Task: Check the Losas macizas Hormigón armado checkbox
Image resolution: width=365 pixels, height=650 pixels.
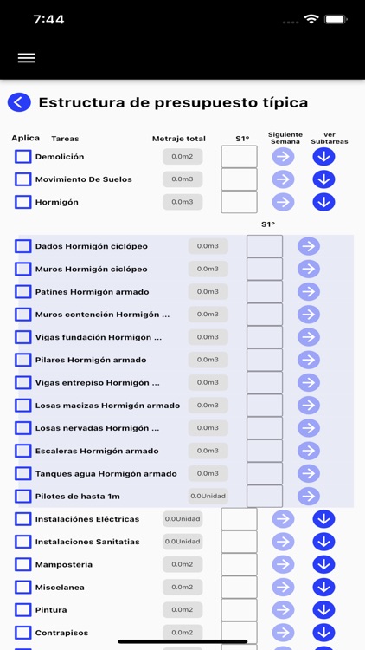Action: pyautogui.click(x=23, y=405)
